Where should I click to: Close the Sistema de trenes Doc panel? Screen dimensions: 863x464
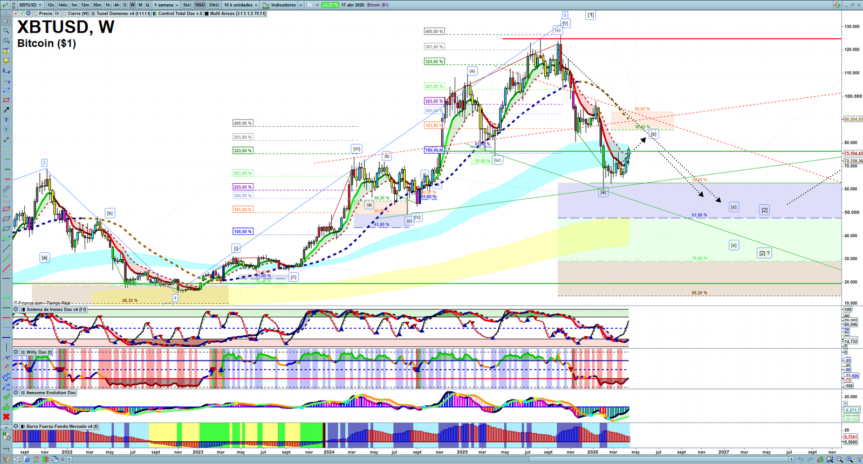pos(16,309)
